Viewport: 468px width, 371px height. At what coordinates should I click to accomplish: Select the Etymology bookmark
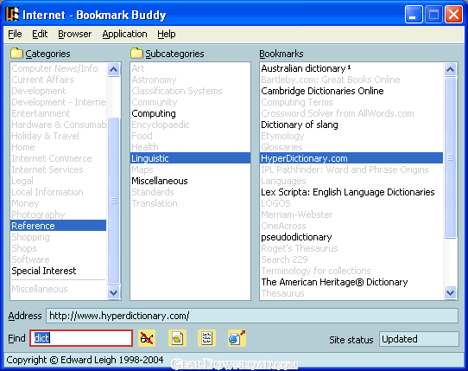(x=351, y=136)
